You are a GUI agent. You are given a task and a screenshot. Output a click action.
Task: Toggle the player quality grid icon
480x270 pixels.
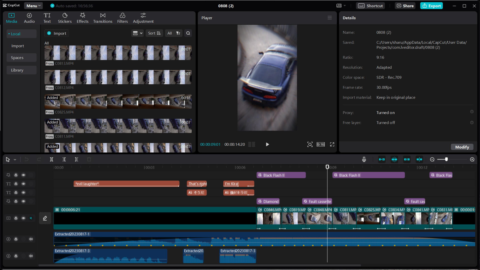[252, 144]
